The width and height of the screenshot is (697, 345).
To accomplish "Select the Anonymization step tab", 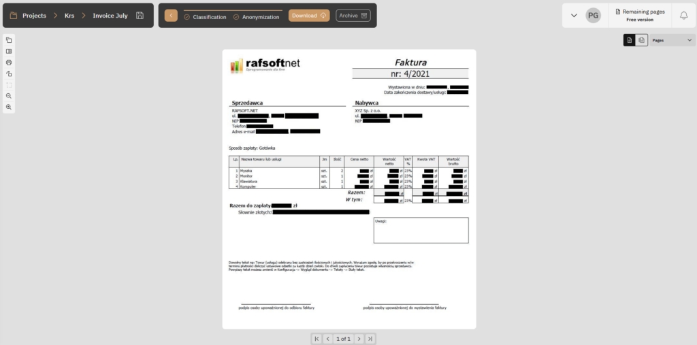I will [256, 16].
